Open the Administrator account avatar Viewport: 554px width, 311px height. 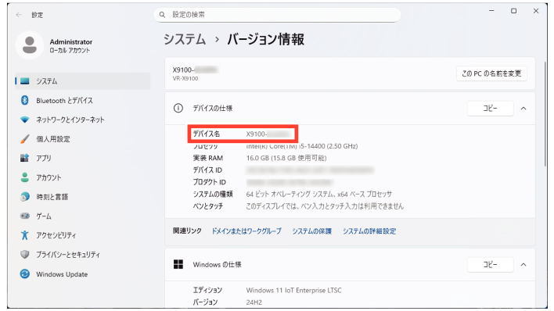pos(30,45)
